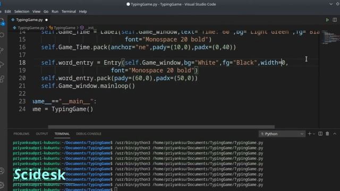Open the Search view in activity bar
The height and width of the screenshot is (191, 340).
tap(2, 35)
